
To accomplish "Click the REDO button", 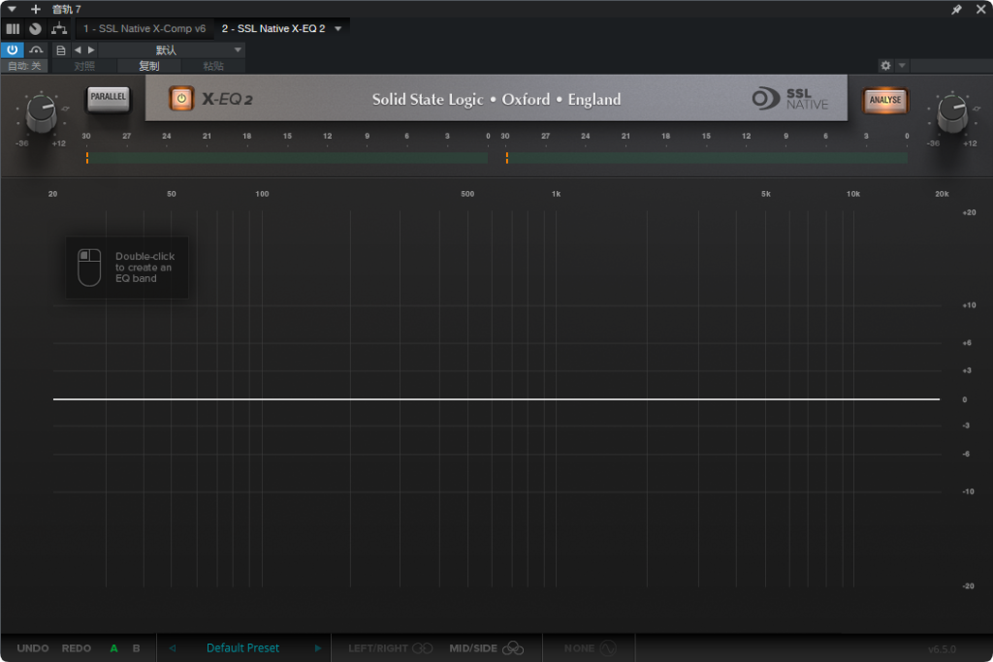I will coord(76,648).
